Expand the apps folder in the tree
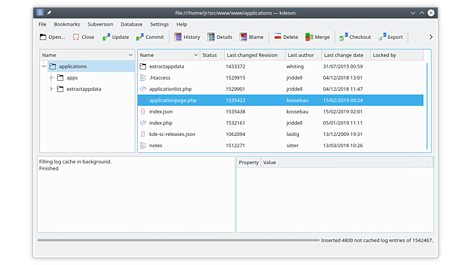The height and width of the screenshot is (265, 471). (51, 78)
